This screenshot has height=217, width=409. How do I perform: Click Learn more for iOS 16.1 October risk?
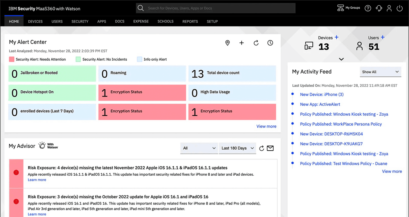tap(37, 214)
